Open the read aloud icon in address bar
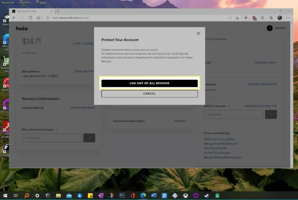Screen dimensions: 298x200 (x=230, y=18)
